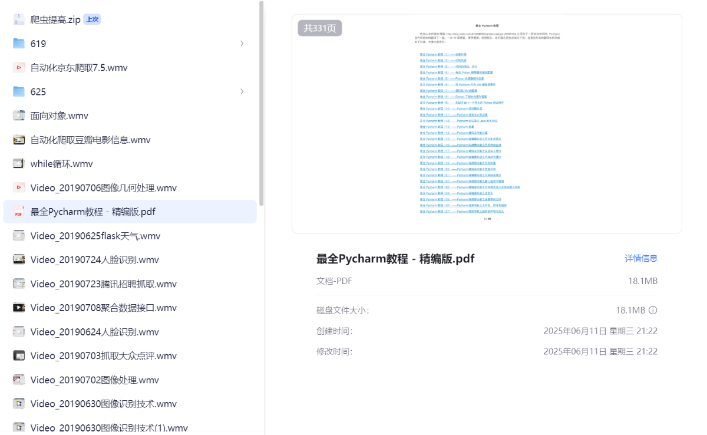Select the file while循环.wmv
The height and width of the screenshot is (435, 707).
[61, 164]
